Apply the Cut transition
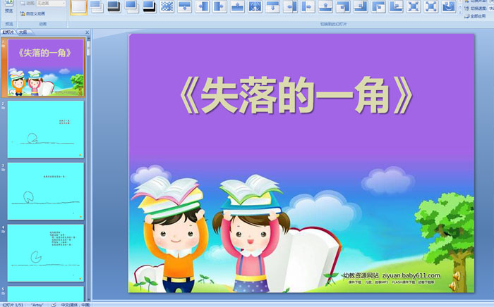Viewport: 494px width, 307px height. (132, 6)
